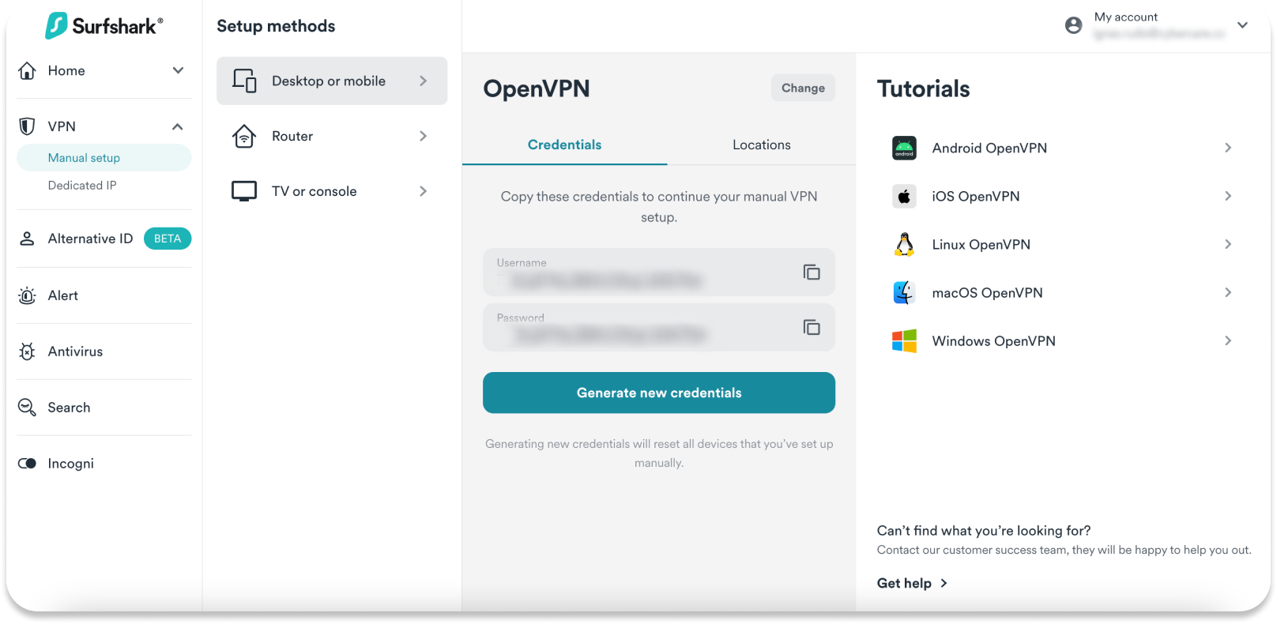1277x624 pixels.
Task: Expand the Home menu chevron
Action: (x=178, y=70)
